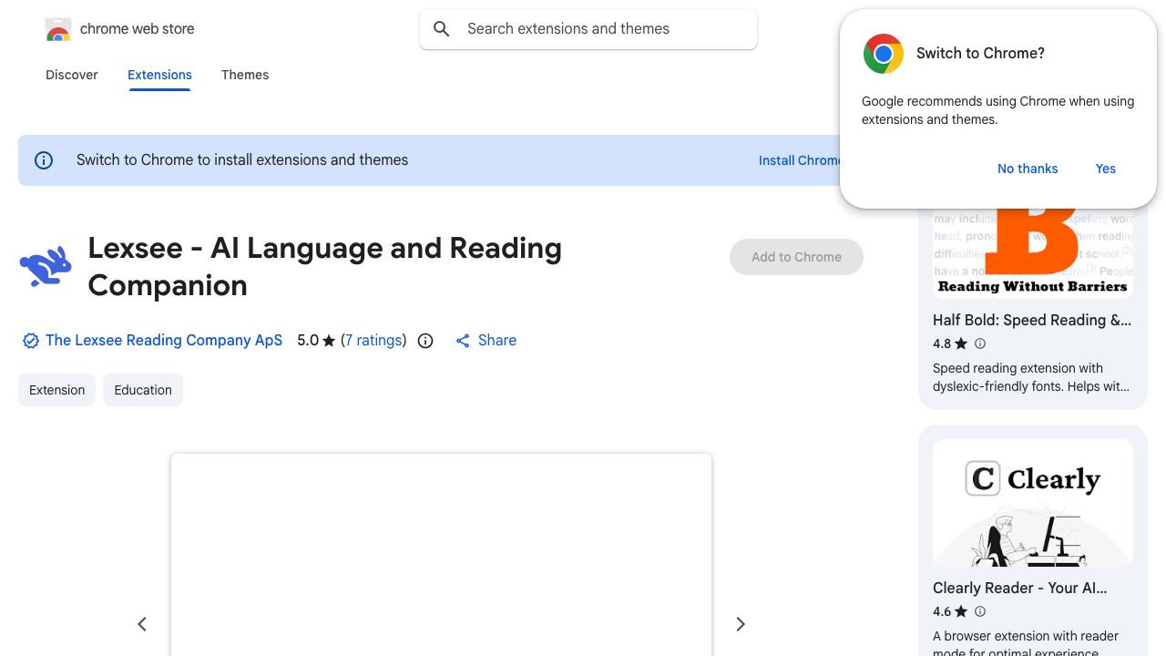
Task: Click the info icon next to the 4.8 rating
Action: pos(980,343)
